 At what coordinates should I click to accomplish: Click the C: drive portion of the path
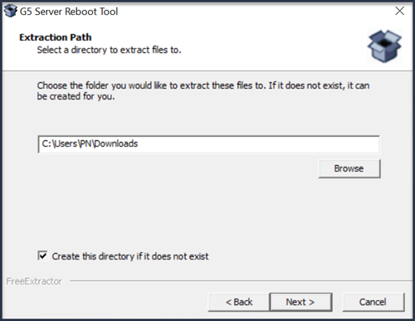(46, 143)
